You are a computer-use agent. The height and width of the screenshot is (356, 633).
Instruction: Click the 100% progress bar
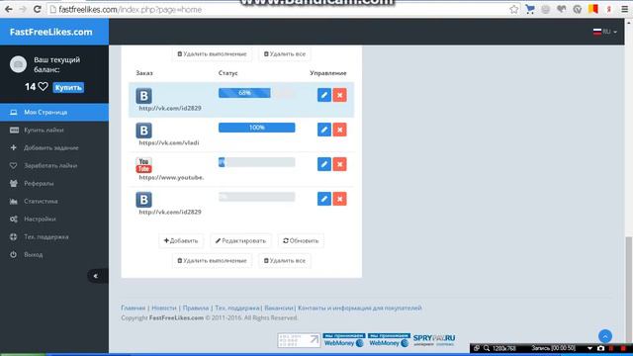(x=257, y=128)
